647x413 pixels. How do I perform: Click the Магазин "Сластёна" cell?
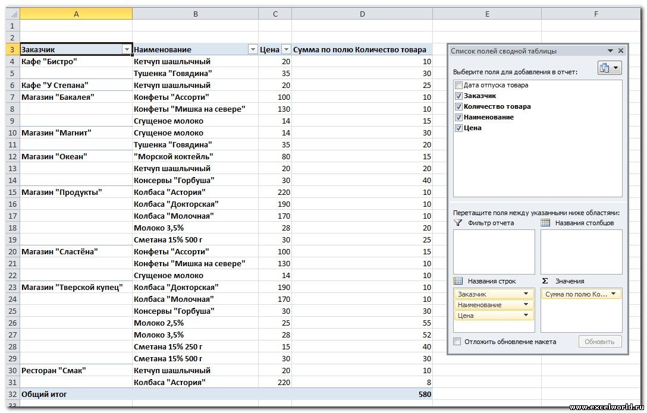click(x=76, y=251)
